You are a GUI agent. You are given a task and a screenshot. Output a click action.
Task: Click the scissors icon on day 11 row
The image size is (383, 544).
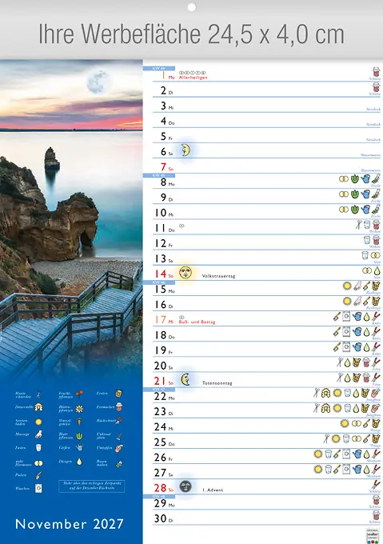pos(358,225)
